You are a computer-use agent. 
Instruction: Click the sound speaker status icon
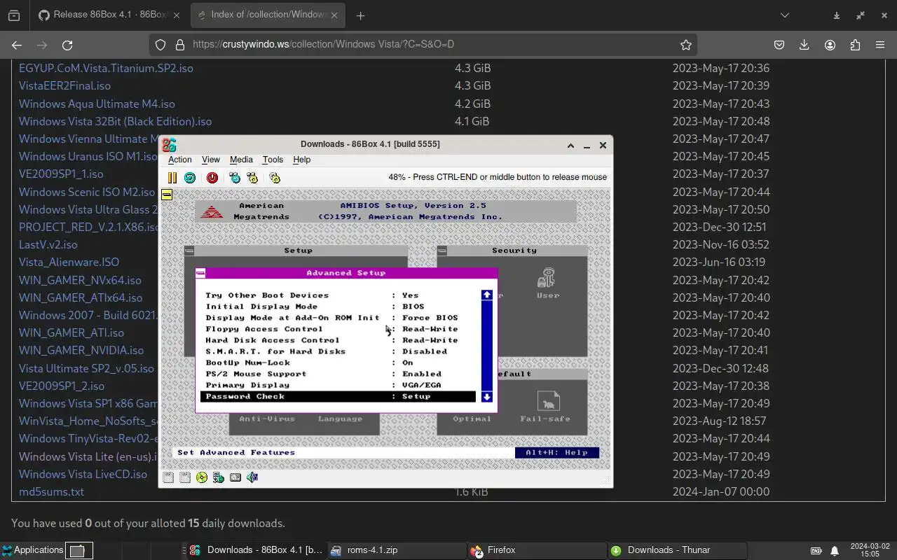(x=252, y=477)
